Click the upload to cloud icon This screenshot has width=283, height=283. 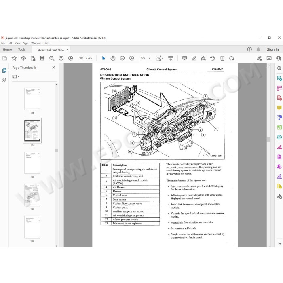coord(23,58)
